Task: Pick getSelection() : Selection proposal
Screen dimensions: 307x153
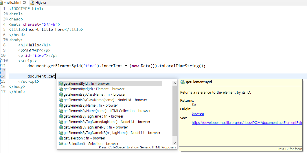Action: [110, 143]
